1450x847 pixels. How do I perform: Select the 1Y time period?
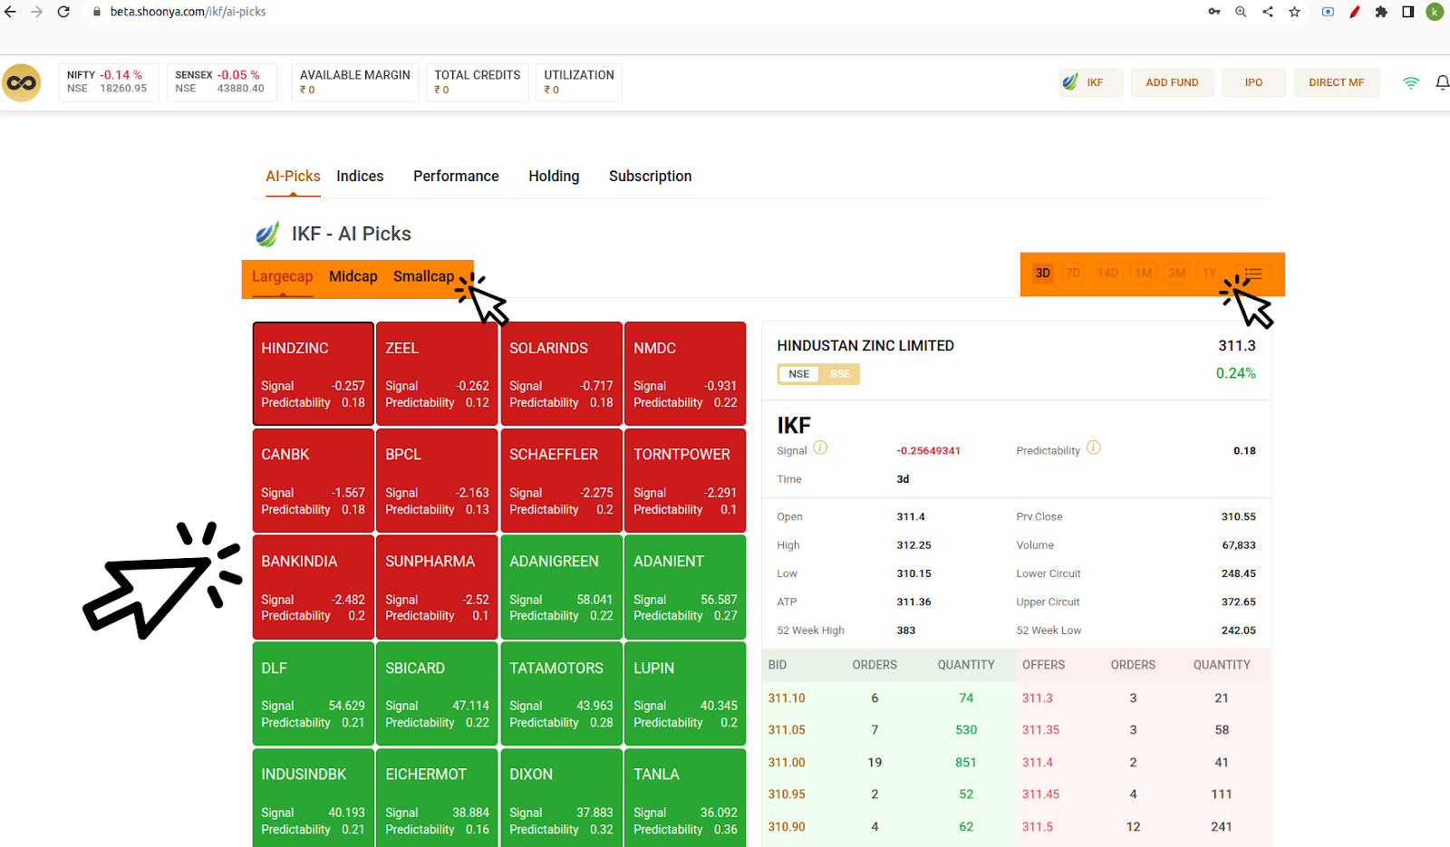pos(1210,273)
